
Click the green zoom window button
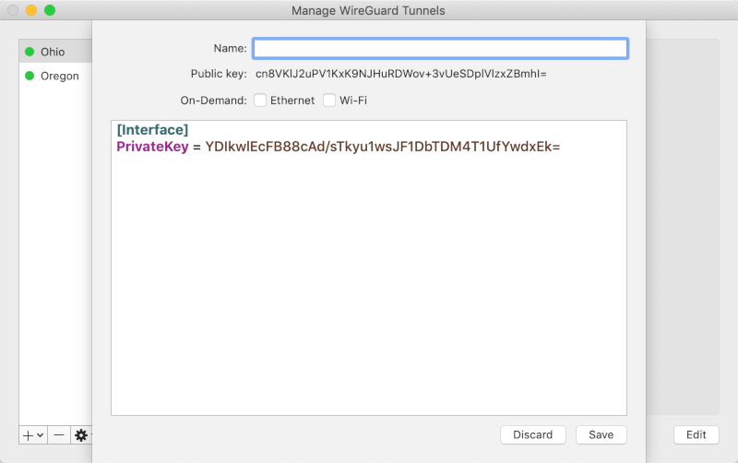(x=50, y=10)
